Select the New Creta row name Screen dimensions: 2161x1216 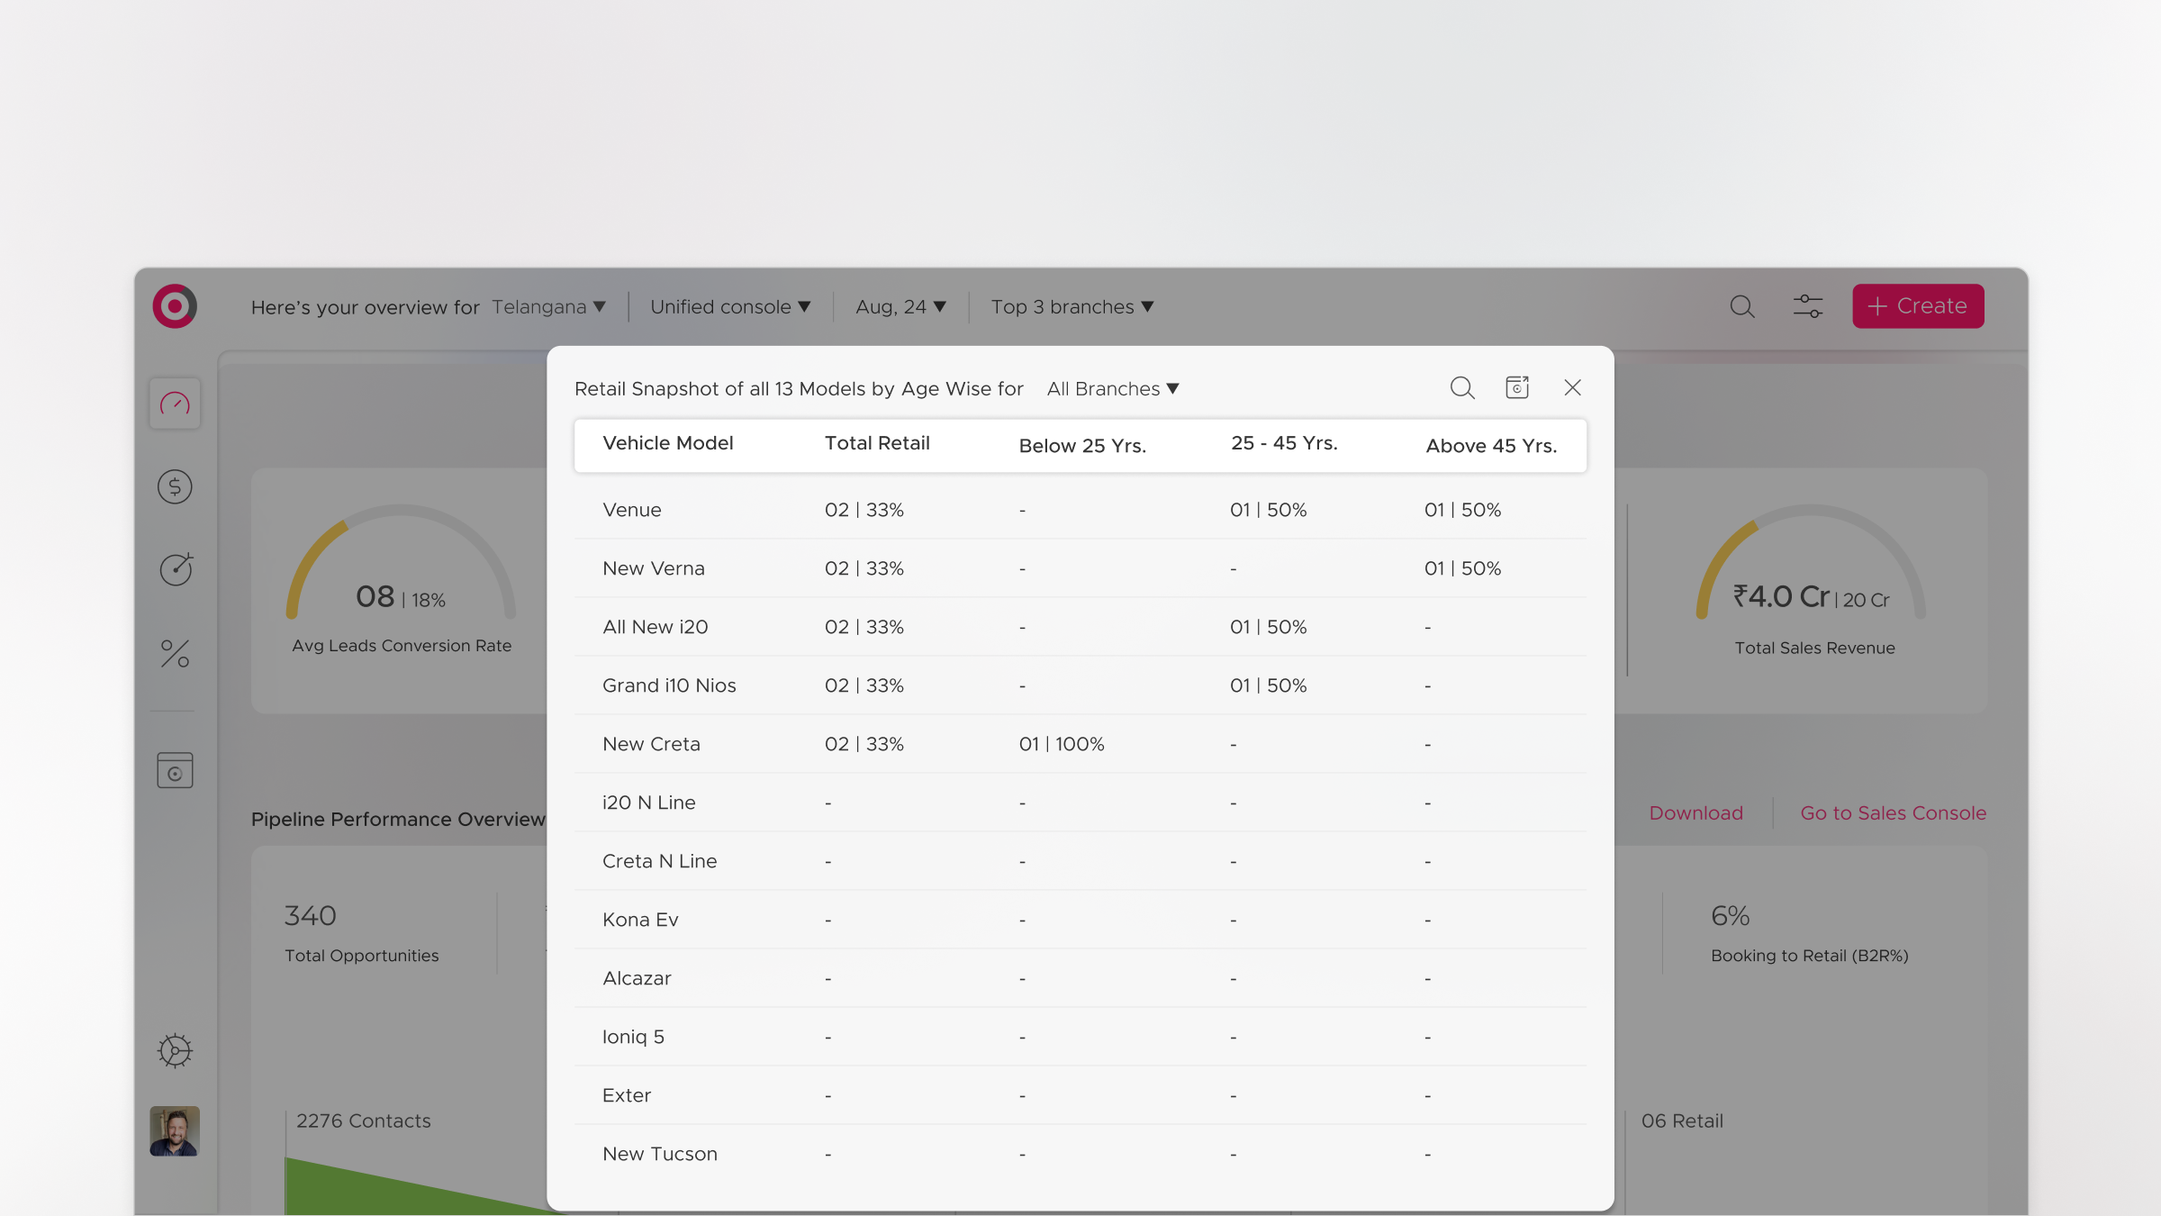click(651, 744)
